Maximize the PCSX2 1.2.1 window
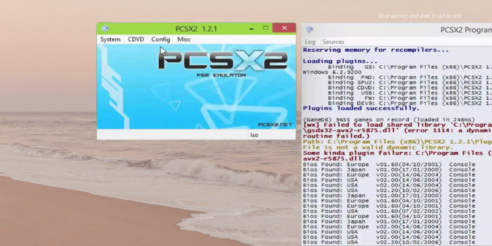Screen dimensions: 492x246 click(x=266, y=28)
